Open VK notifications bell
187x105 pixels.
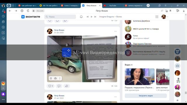[x=81, y=17]
